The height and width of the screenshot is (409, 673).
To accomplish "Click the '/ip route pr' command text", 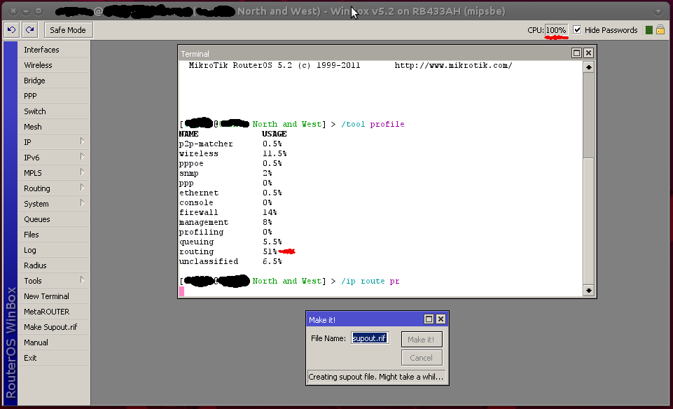I will 370,281.
